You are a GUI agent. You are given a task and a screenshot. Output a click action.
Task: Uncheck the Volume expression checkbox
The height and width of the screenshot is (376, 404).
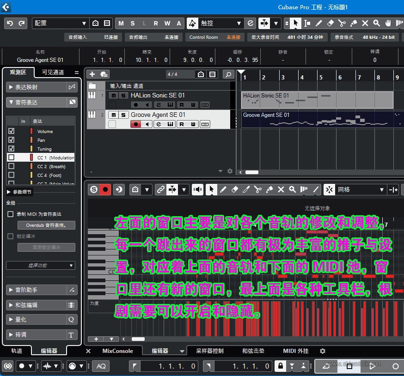click(x=12, y=131)
